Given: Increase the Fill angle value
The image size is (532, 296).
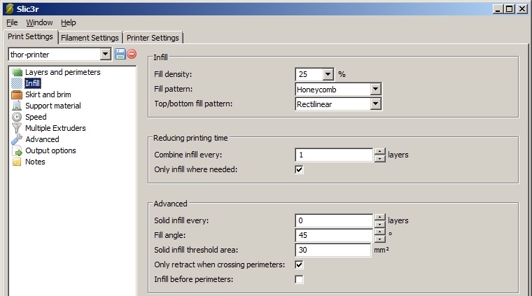Looking at the screenshot, I should pos(380,232).
